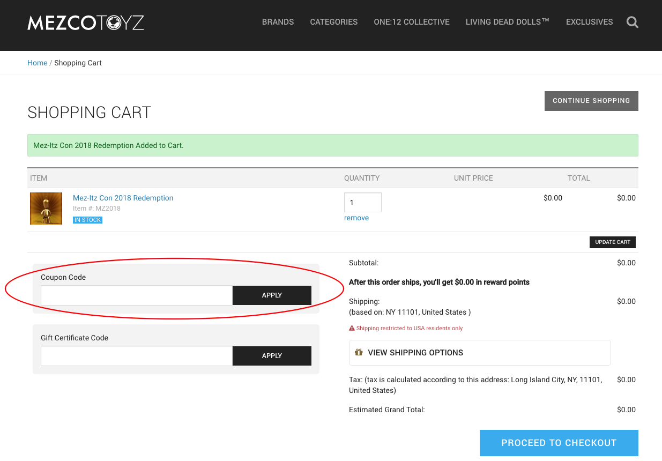Click the tax calculation address text
The height and width of the screenshot is (461, 662).
point(475,385)
